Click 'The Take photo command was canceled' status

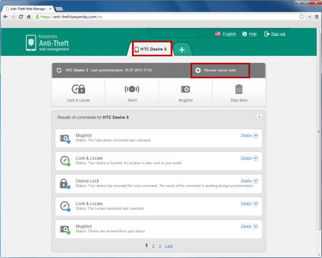[113, 141]
